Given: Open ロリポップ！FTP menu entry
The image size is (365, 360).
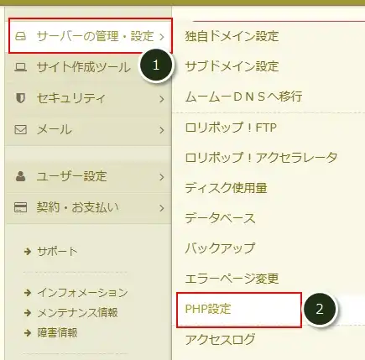Looking at the screenshot, I should [x=231, y=128].
